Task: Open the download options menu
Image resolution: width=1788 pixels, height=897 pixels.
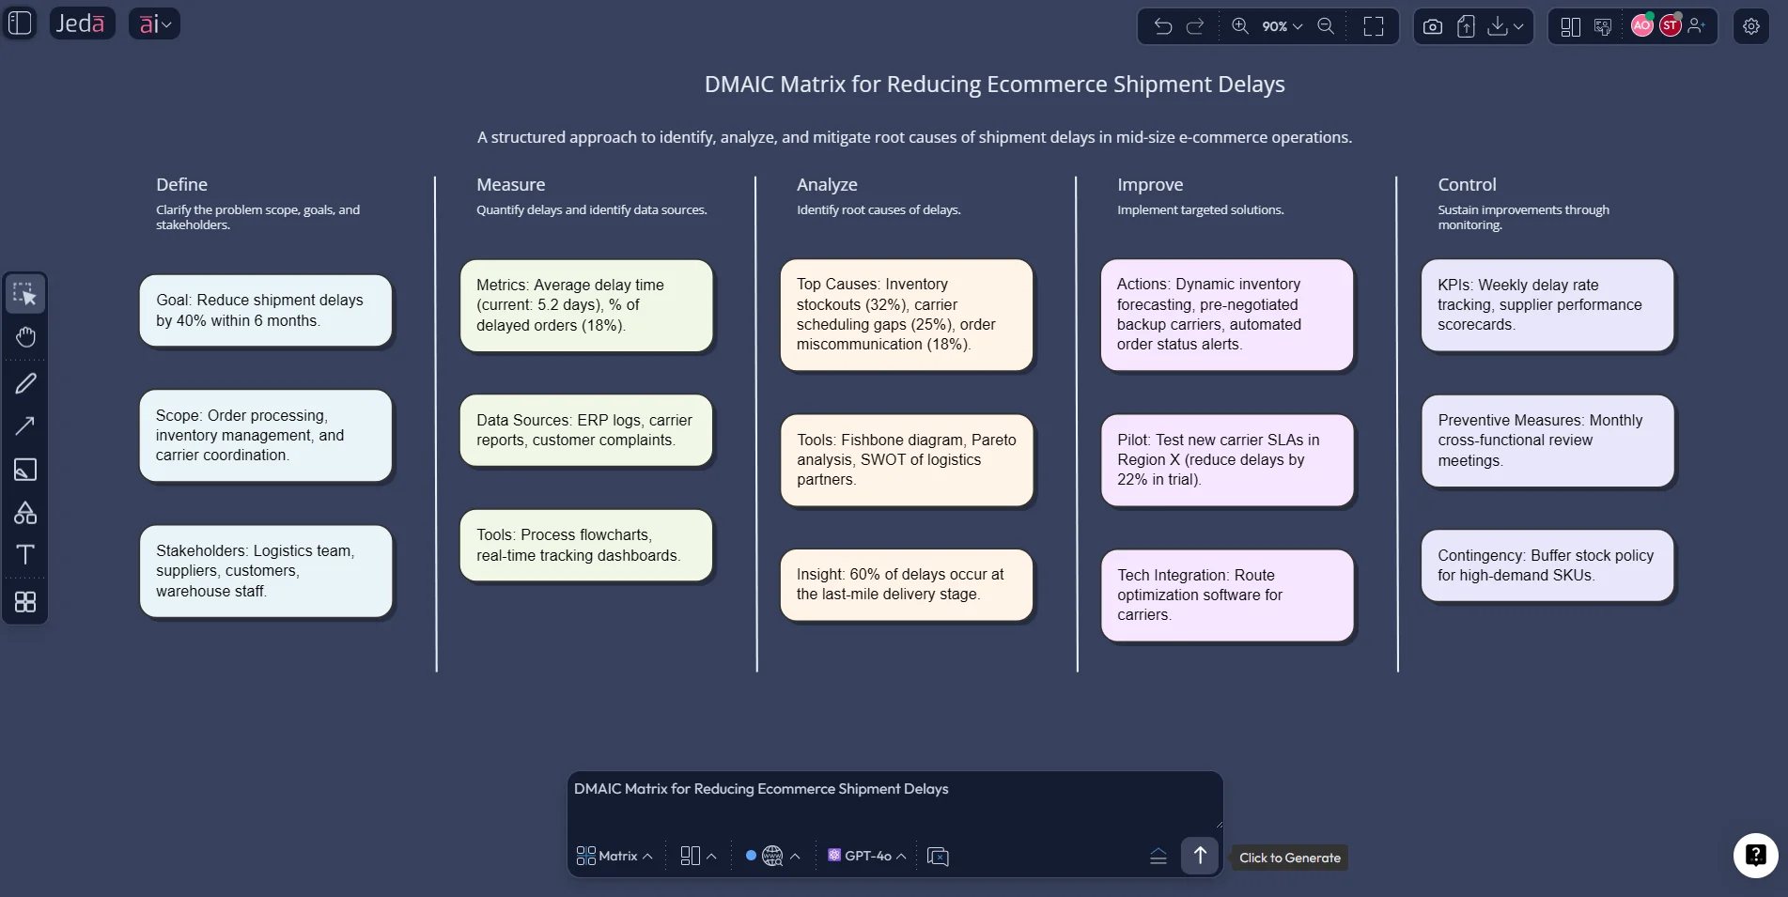Action: tap(1505, 26)
